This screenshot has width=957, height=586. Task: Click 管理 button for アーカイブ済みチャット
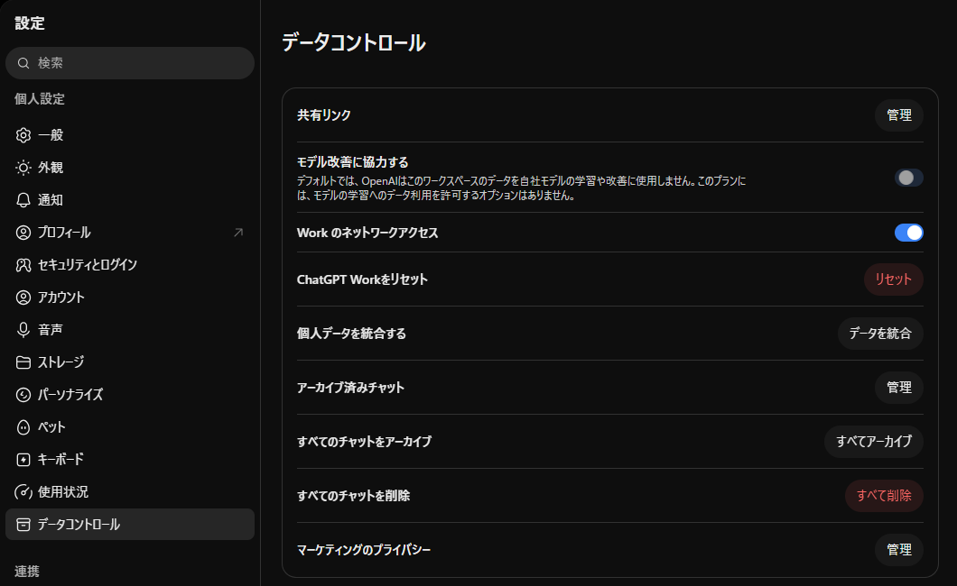coord(898,388)
